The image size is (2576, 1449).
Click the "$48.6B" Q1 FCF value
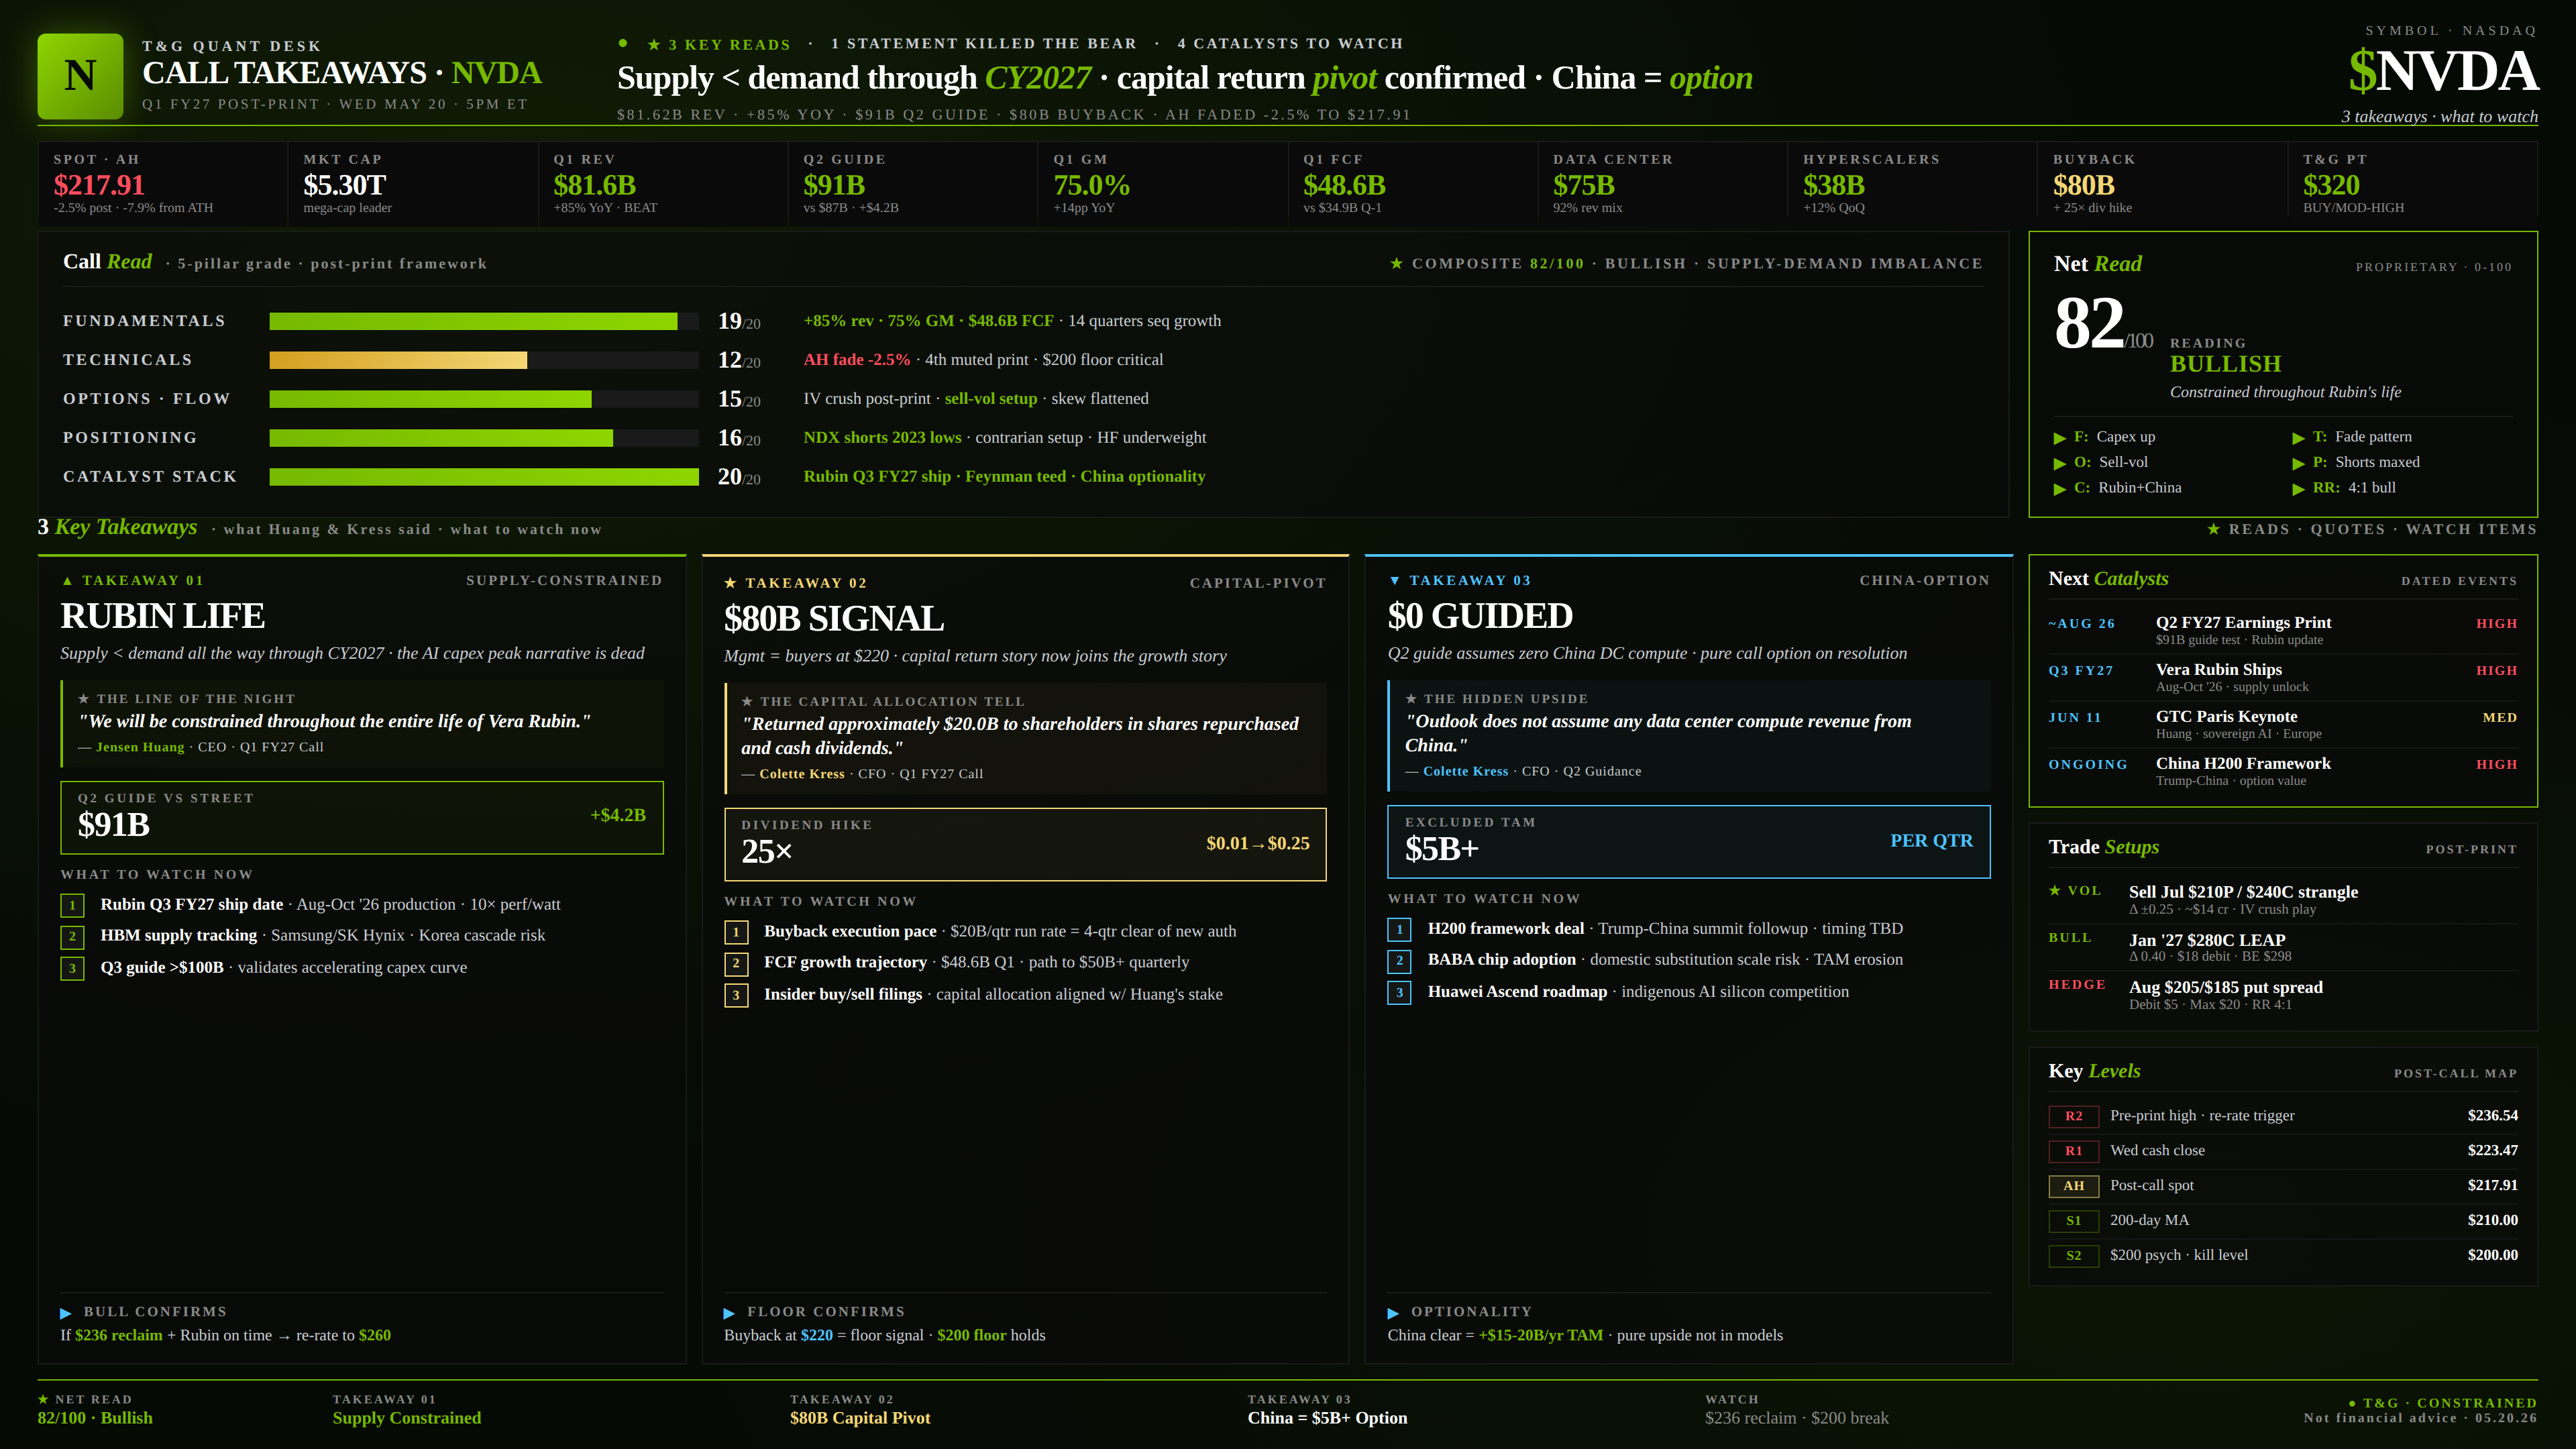[1344, 185]
